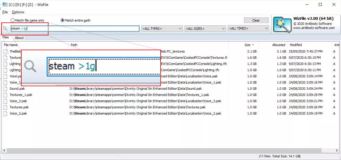Close the WizFile window

(x=334, y=4)
